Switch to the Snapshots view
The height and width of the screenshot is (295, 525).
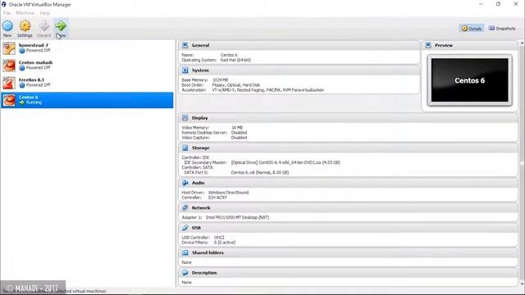tap(502, 29)
